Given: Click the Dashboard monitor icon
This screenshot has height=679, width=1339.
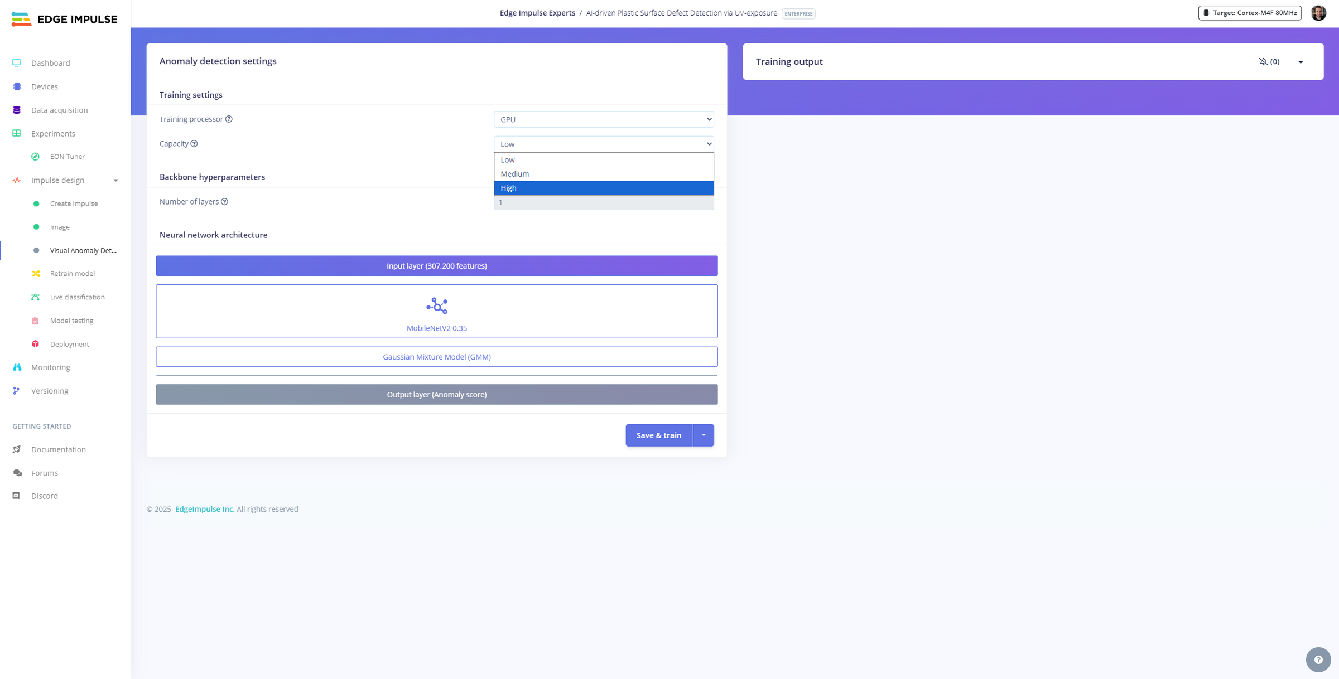Looking at the screenshot, I should [17, 63].
